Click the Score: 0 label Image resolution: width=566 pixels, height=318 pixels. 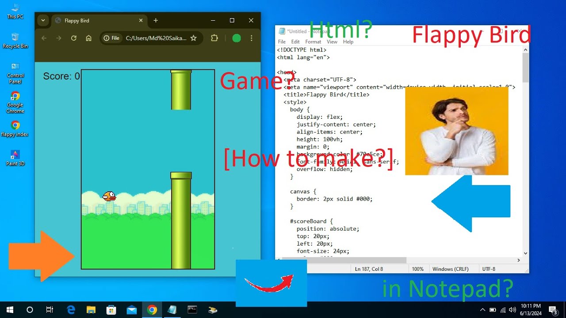[61, 76]
